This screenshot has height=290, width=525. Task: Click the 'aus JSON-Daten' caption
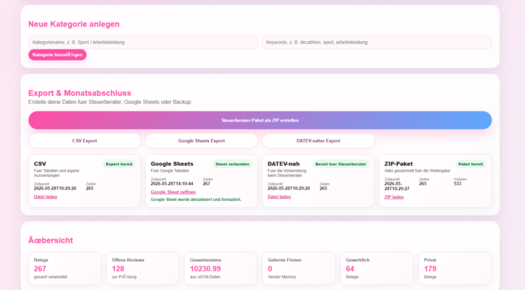coord(205,277)
